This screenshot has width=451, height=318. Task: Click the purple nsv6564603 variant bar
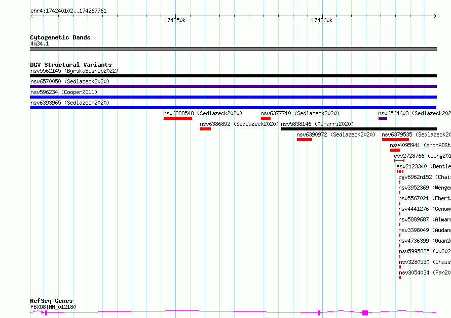(x=383, y=118)
